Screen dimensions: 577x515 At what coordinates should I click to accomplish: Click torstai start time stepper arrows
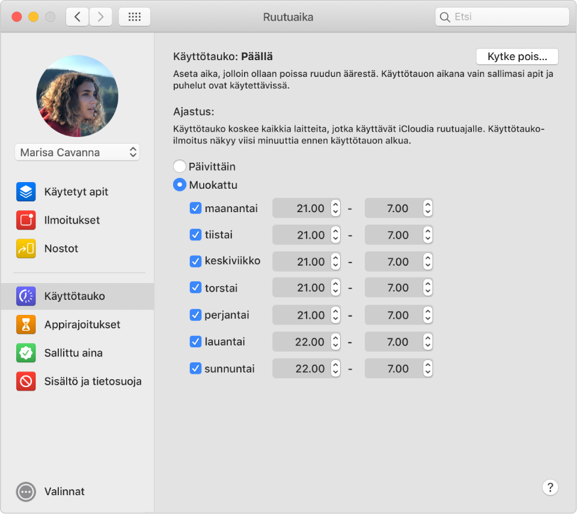tap(335, 288)
